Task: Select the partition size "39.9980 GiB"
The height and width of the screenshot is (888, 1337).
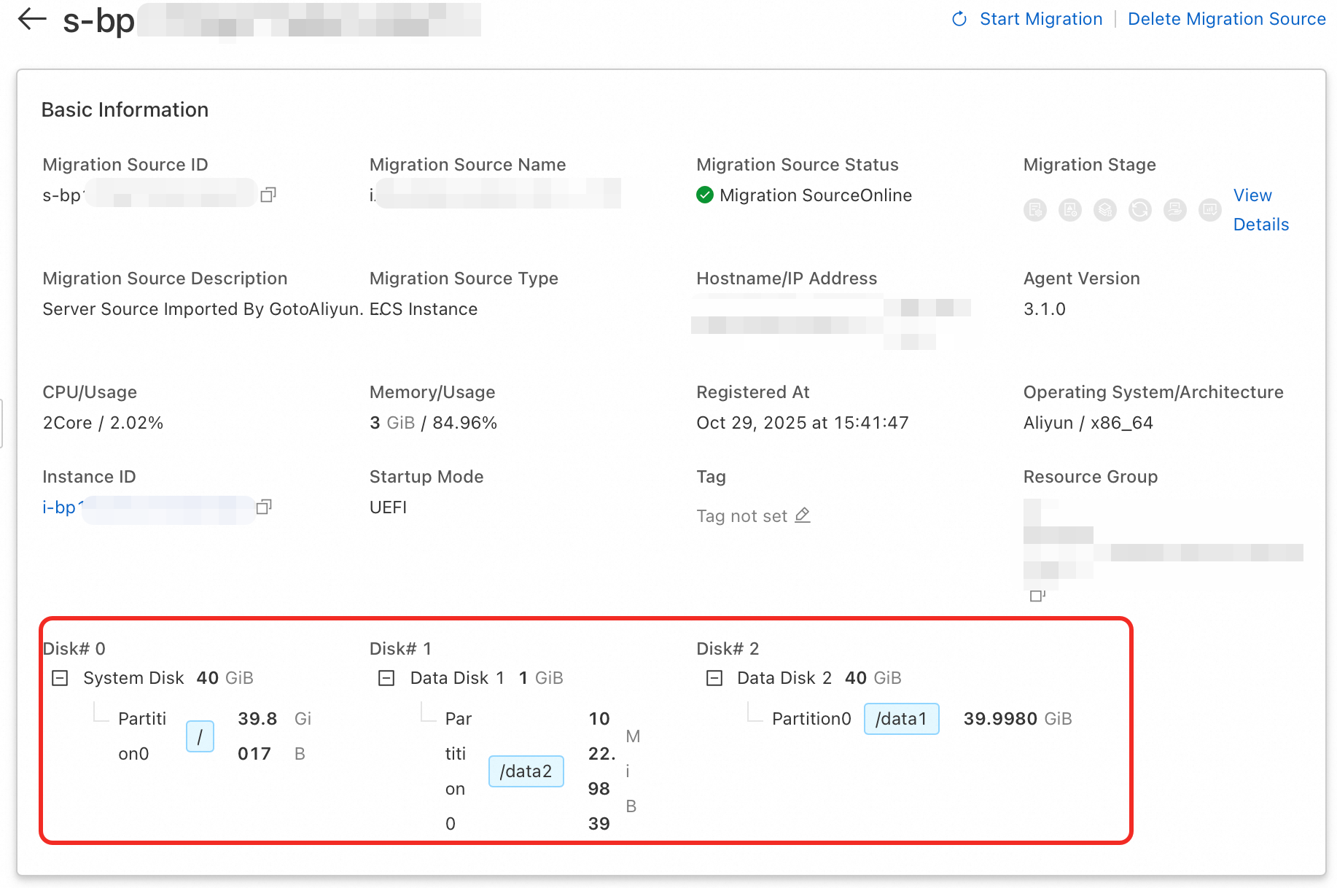Action: [1018, 719]
